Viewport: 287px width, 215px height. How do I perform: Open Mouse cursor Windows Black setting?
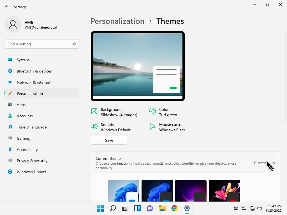(x=167, y=127)
